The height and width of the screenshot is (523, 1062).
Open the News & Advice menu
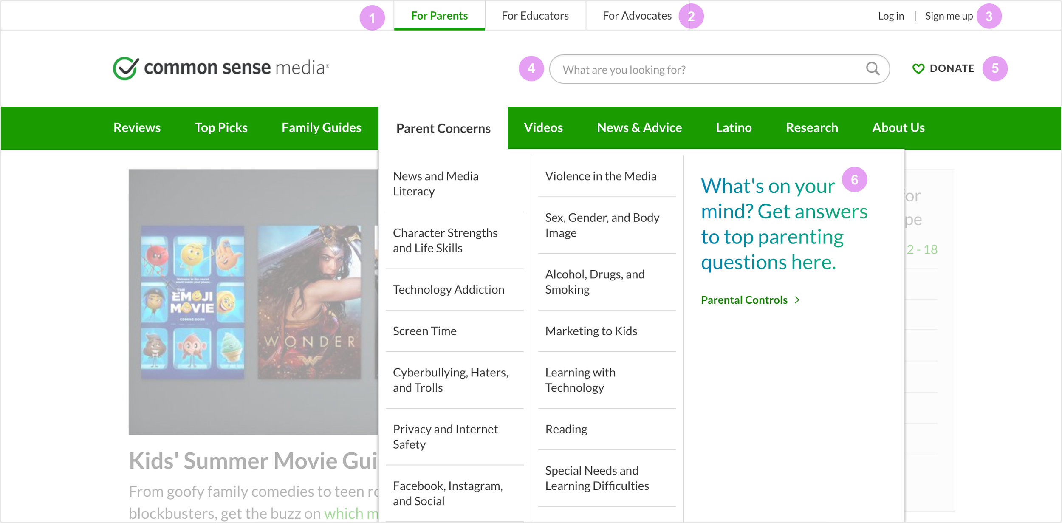click(x=639, y=128)
